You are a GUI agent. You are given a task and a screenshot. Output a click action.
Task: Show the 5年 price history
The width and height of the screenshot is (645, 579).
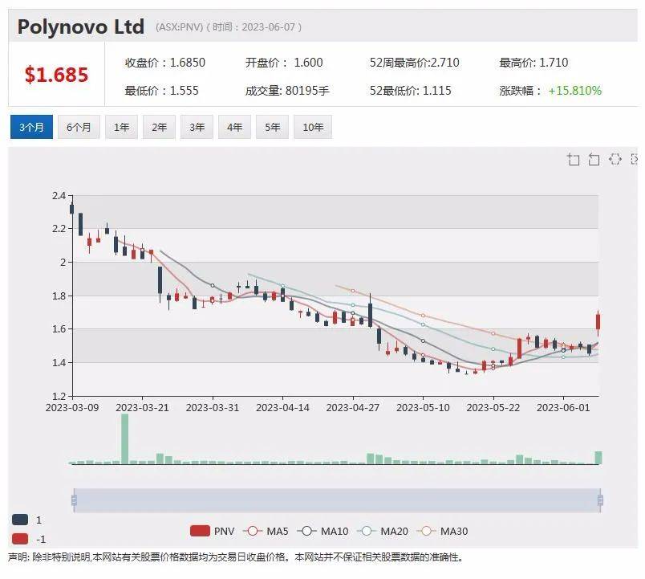(x=272, y=127)
